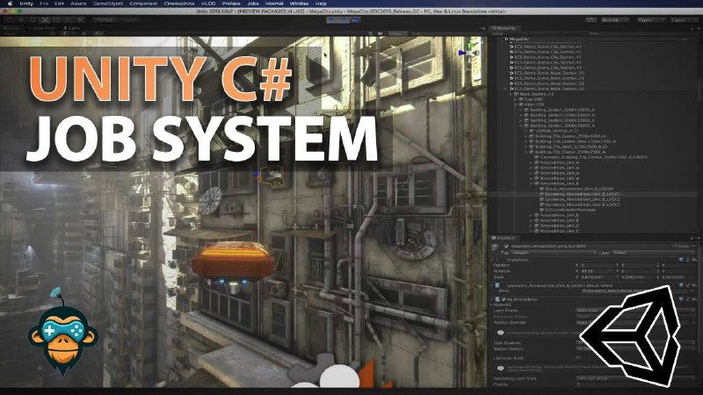The image size is (703, 395).
Task: Open the Gizmos dropdown in Scene view
Action: coord(396,33)
